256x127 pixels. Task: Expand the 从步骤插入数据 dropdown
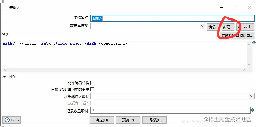pyautogui.click(x=252, y=96)
